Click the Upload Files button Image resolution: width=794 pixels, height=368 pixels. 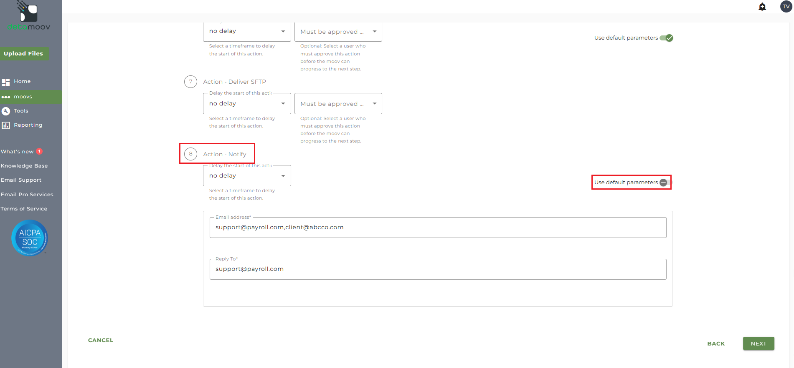point(24,54)
